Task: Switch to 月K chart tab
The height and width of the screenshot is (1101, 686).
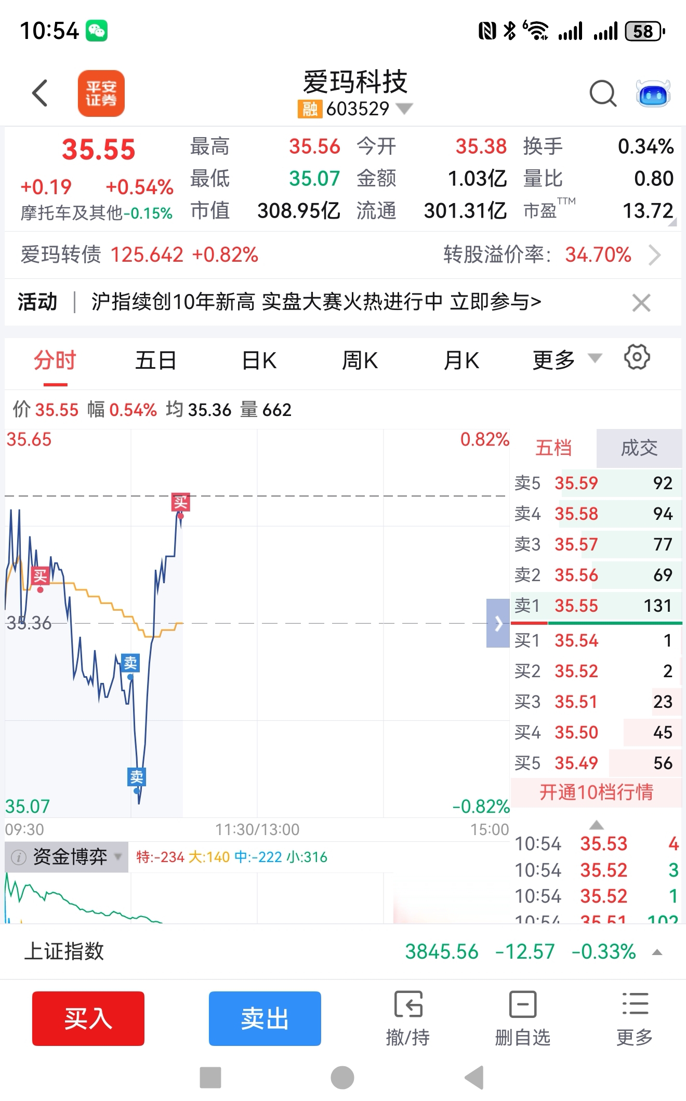Action: point(461,360)
